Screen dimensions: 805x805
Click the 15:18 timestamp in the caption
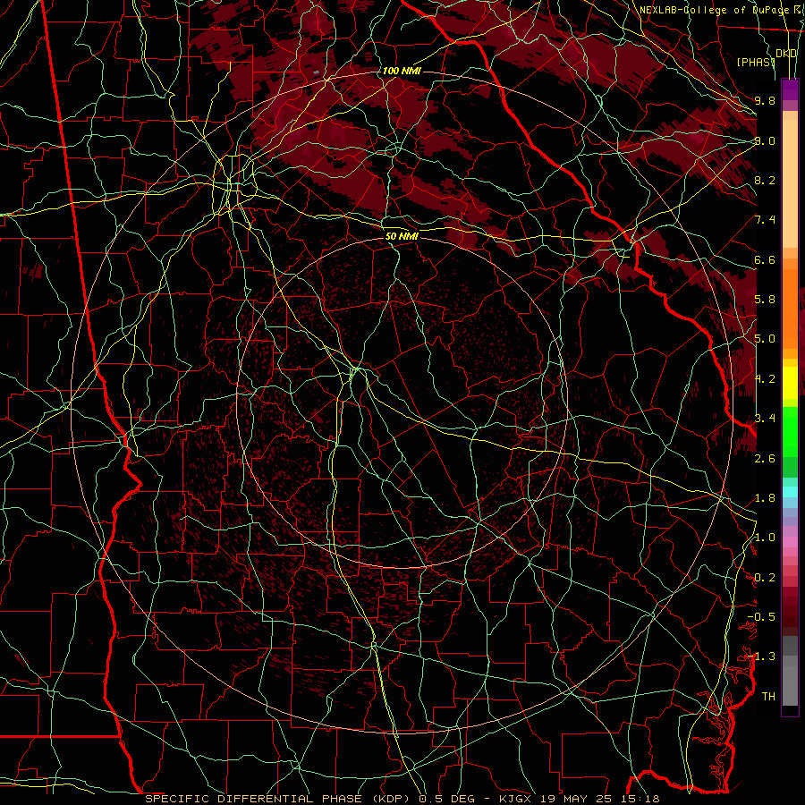coord(641,799)
